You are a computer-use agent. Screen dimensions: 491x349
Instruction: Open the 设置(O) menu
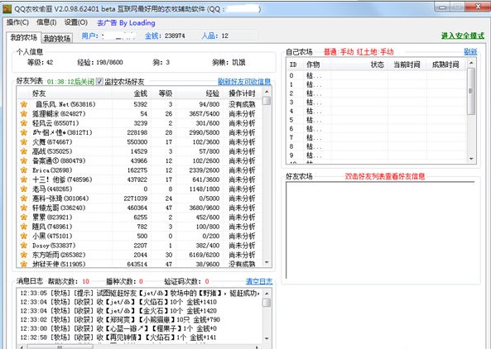click(x=76, y=22)
